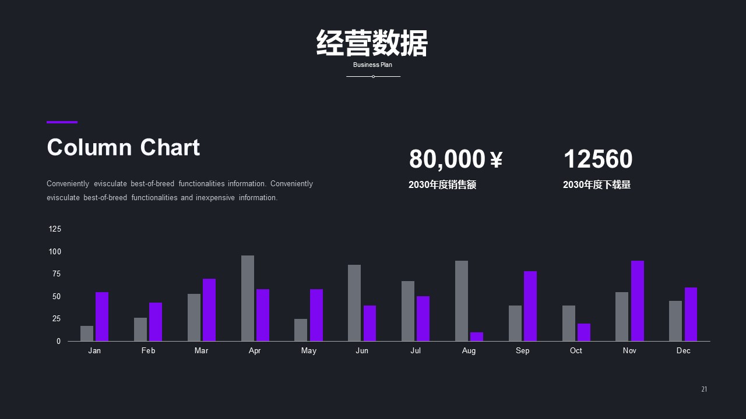The image size is (746, 419).
Task: Select the purple May bar
Action: pyautogui.click(x=316, y=315)
